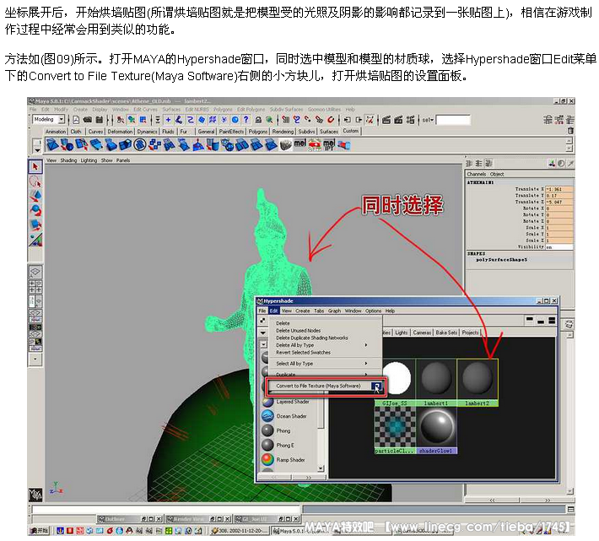Open Hypershade create bar dropdown arrow

pos(263,333)
